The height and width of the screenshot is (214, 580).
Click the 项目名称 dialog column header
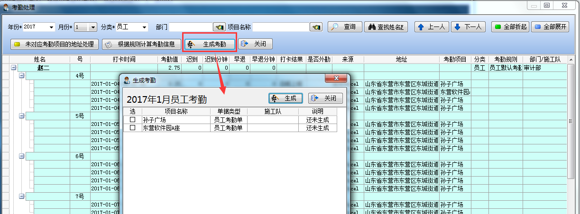pos(176,112)
